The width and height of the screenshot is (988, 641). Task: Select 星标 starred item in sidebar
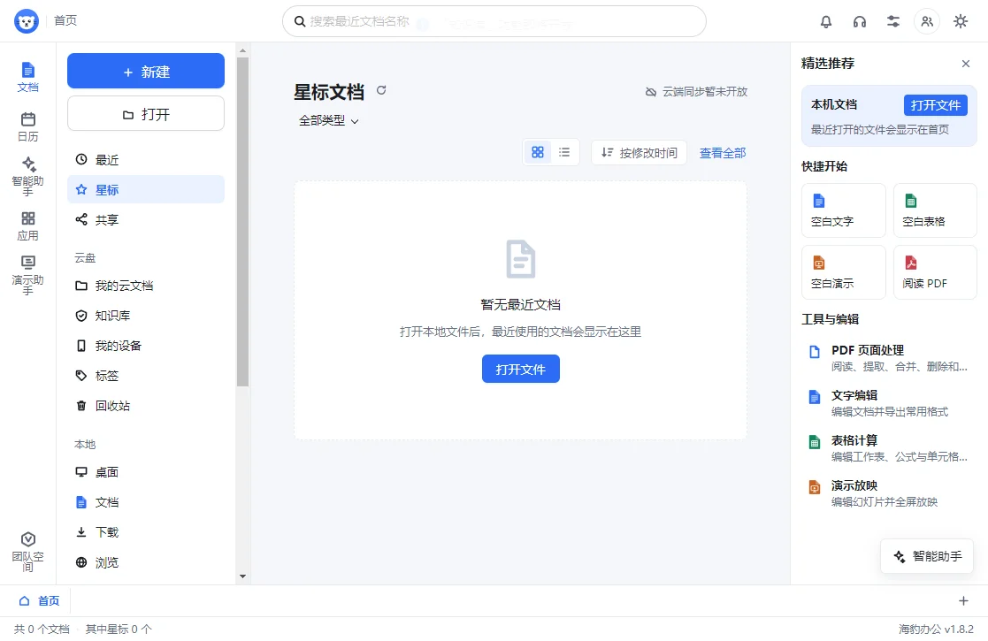pyautogui.click(x=146, y=189)
